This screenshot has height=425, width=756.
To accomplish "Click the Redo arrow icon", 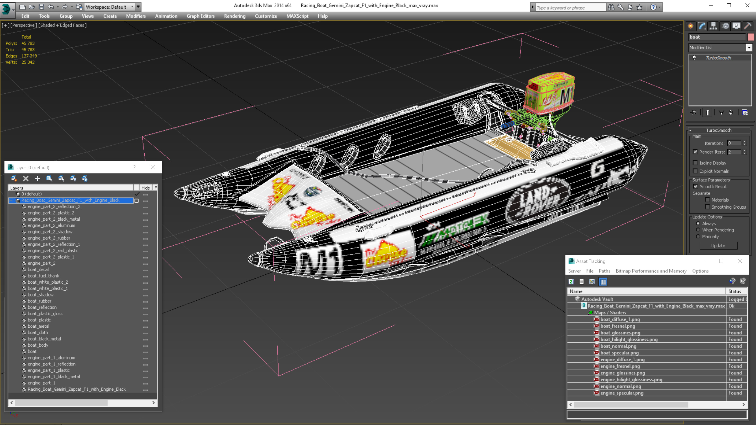I will [x=65, y=7].
